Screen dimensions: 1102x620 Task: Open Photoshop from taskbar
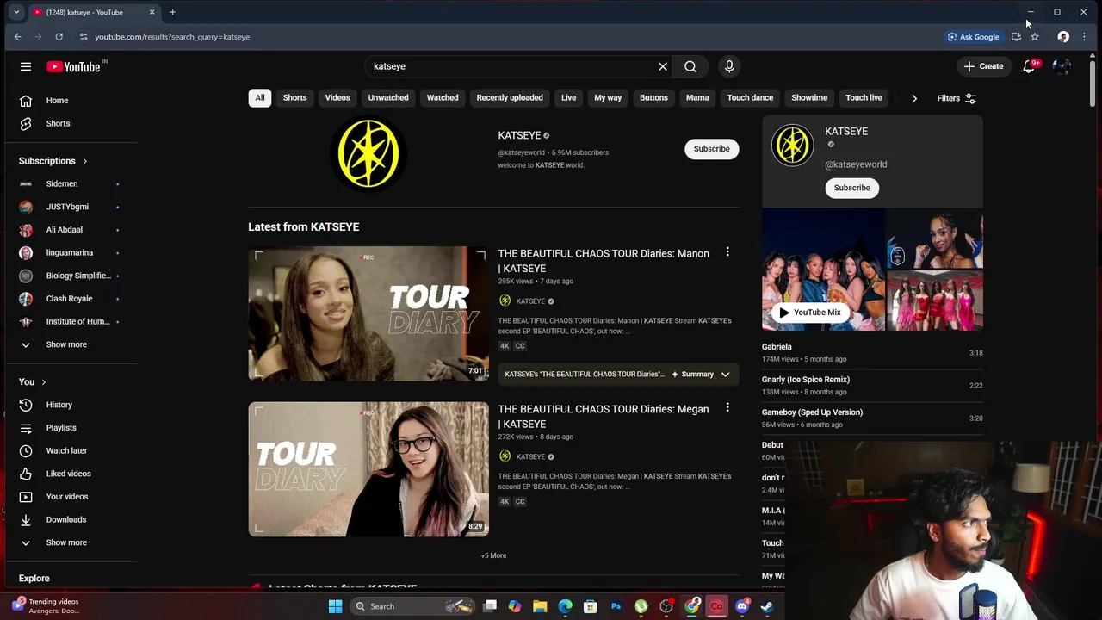coord(616,606)
